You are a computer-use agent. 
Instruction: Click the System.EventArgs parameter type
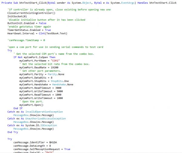click(x=123, y=3)
